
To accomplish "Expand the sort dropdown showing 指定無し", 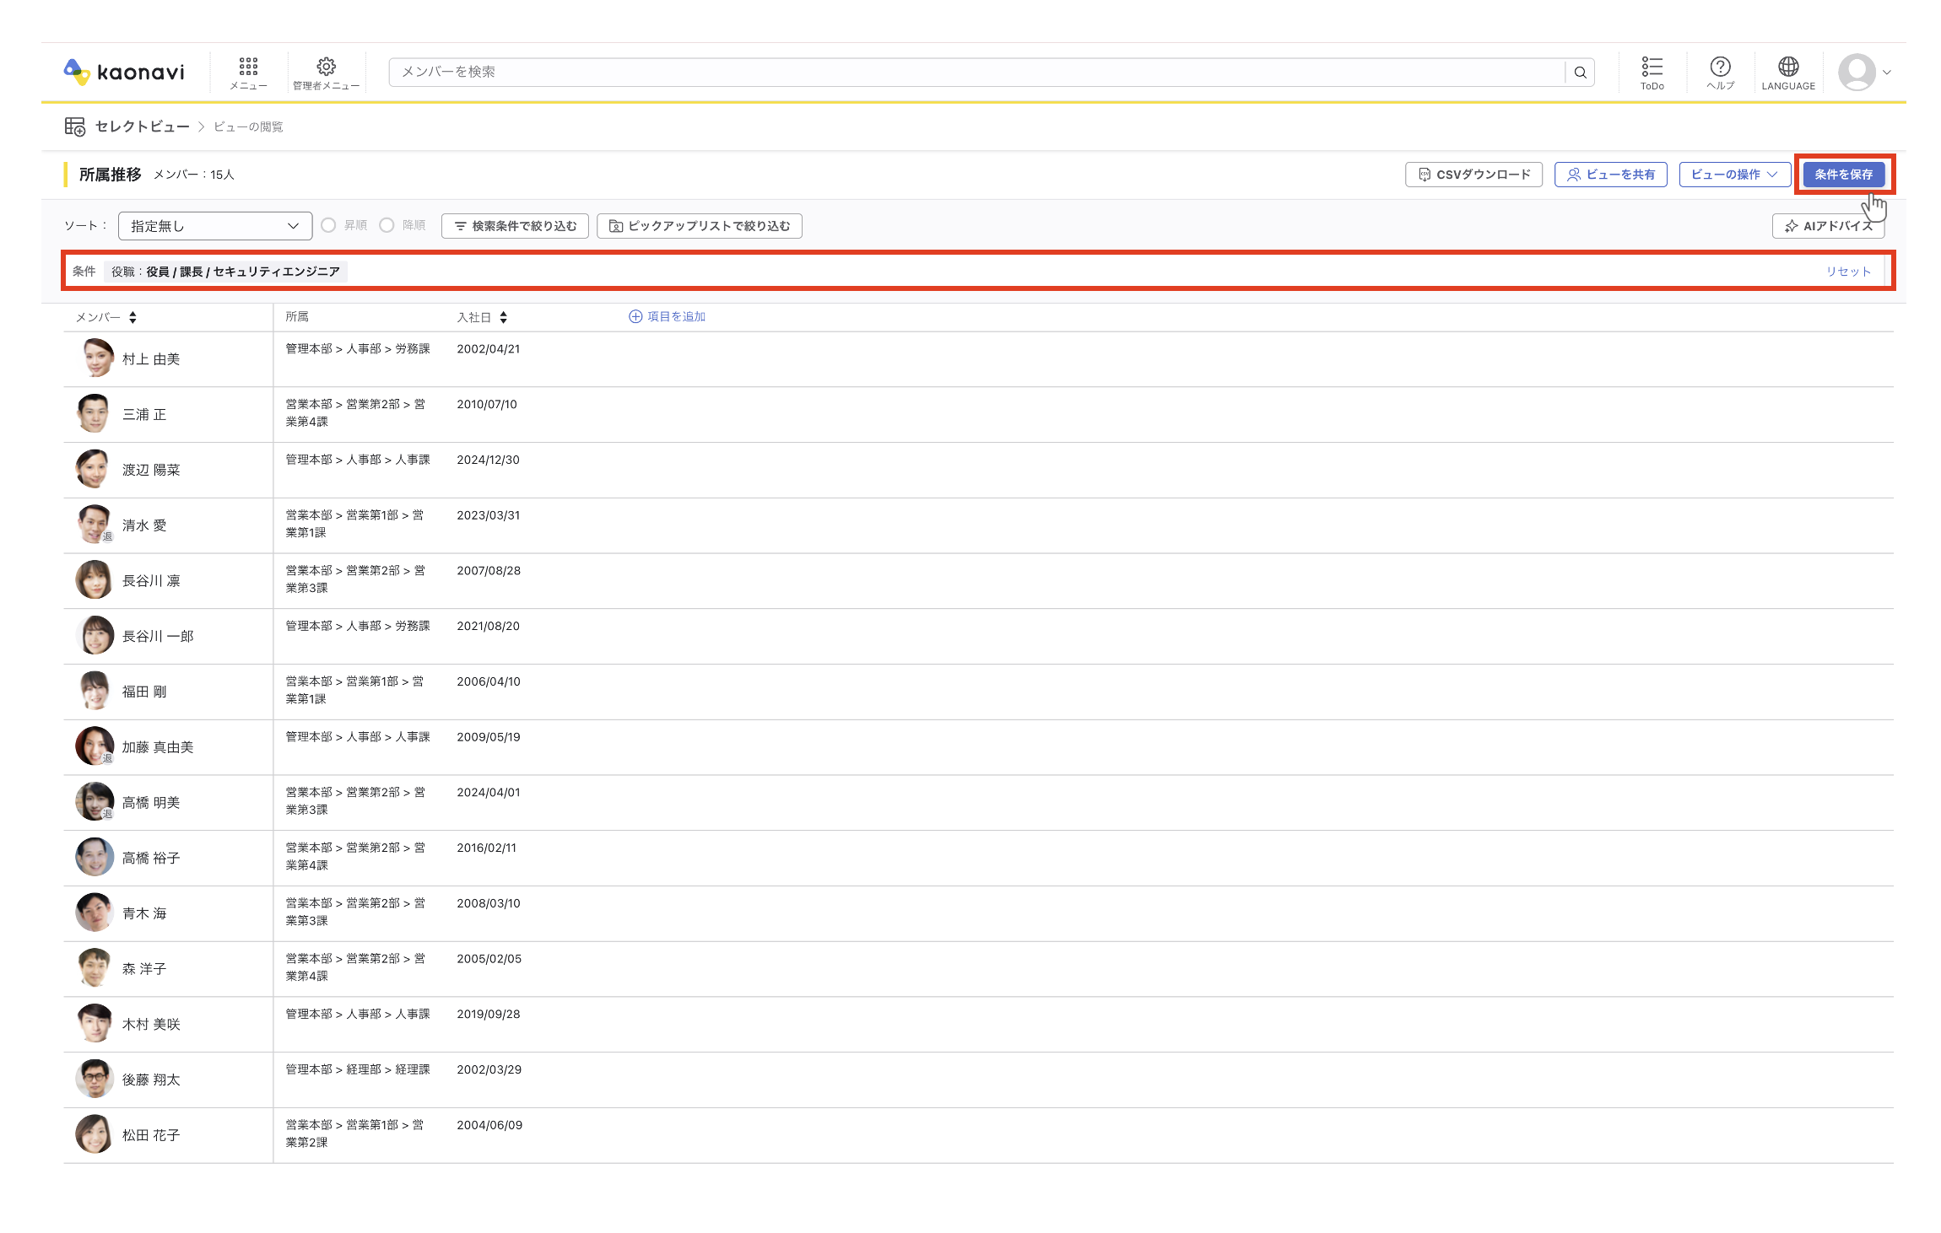I will click(215, 226).
